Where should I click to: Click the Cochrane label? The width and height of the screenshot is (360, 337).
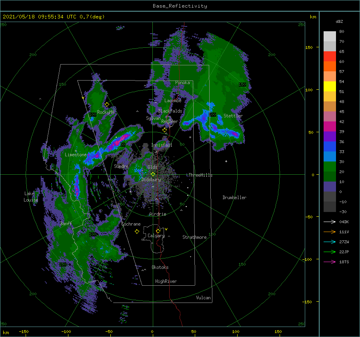(x=131, y=224)
